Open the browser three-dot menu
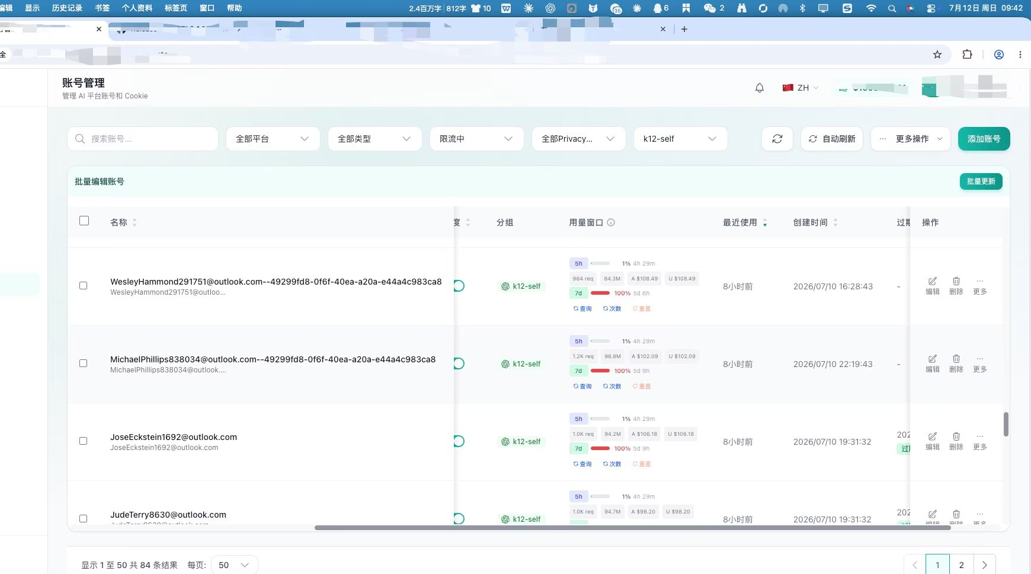Screen dimensions: 1031x574 [x=1020, y=55]
